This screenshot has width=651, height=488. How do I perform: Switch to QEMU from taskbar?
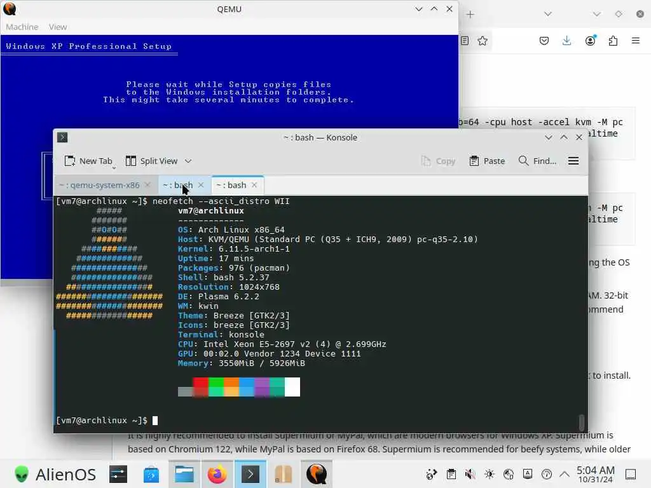[317, 474]
